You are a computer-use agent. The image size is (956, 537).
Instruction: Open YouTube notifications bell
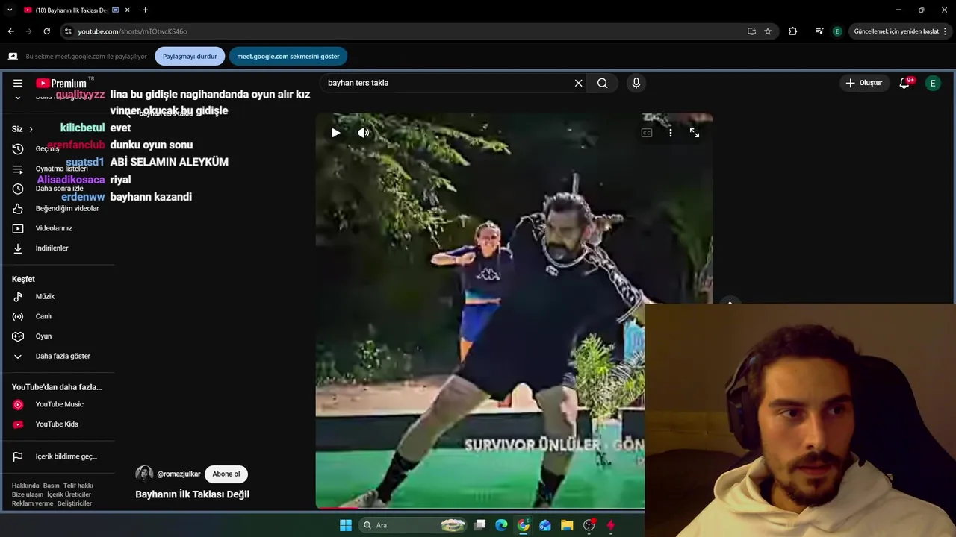[904, 83]
